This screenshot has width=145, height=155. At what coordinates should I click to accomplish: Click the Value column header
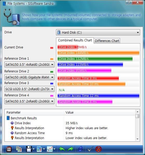tap(99, 113)
